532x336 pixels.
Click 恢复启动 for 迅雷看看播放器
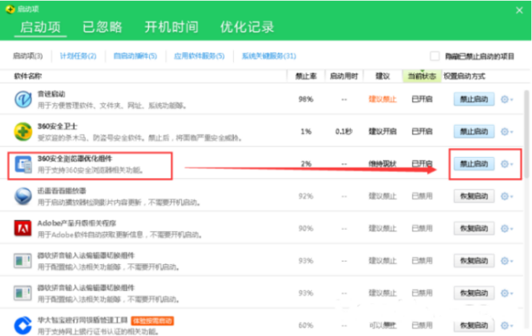click(x=474, y=196)
